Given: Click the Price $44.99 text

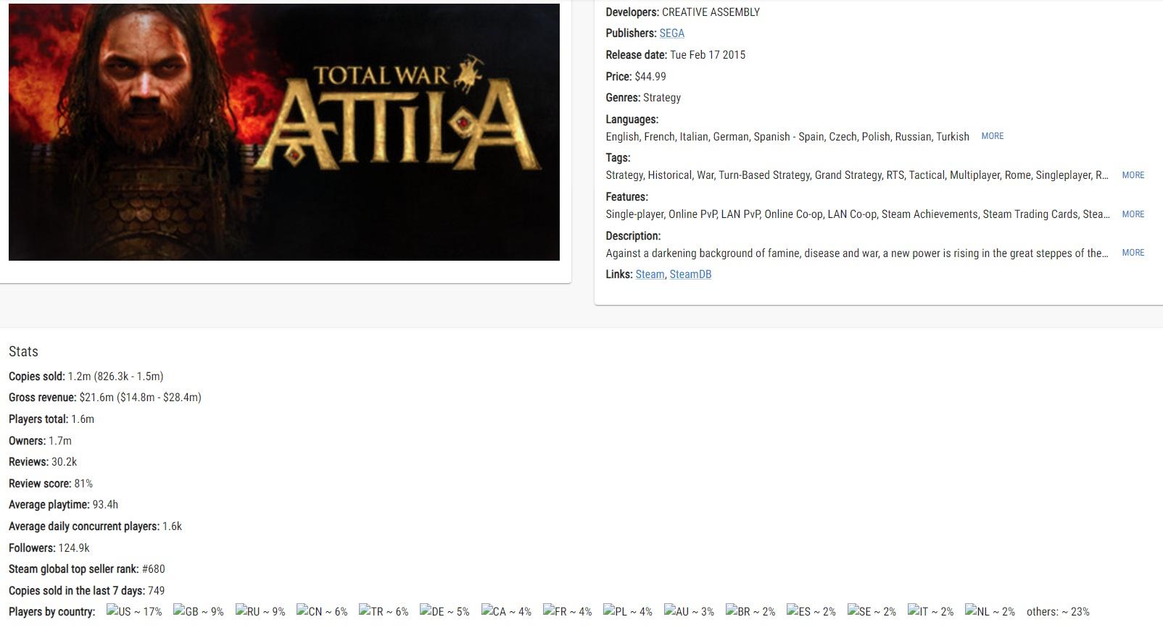Looking at the screenshot, I should [636, 77].
